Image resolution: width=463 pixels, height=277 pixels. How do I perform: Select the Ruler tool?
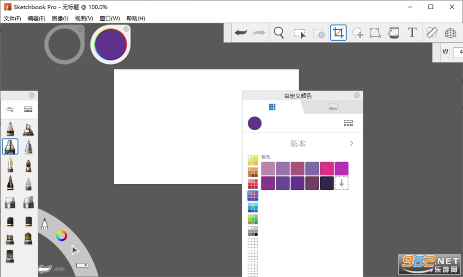(x=432, y=32)
